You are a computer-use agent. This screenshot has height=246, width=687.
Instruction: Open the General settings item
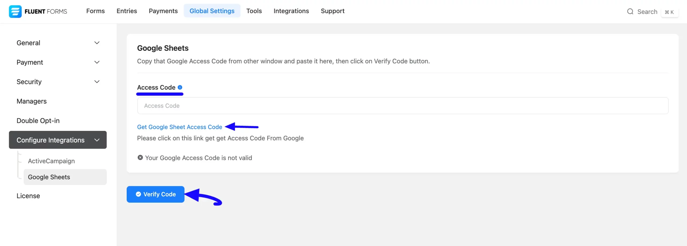(58, 43)
